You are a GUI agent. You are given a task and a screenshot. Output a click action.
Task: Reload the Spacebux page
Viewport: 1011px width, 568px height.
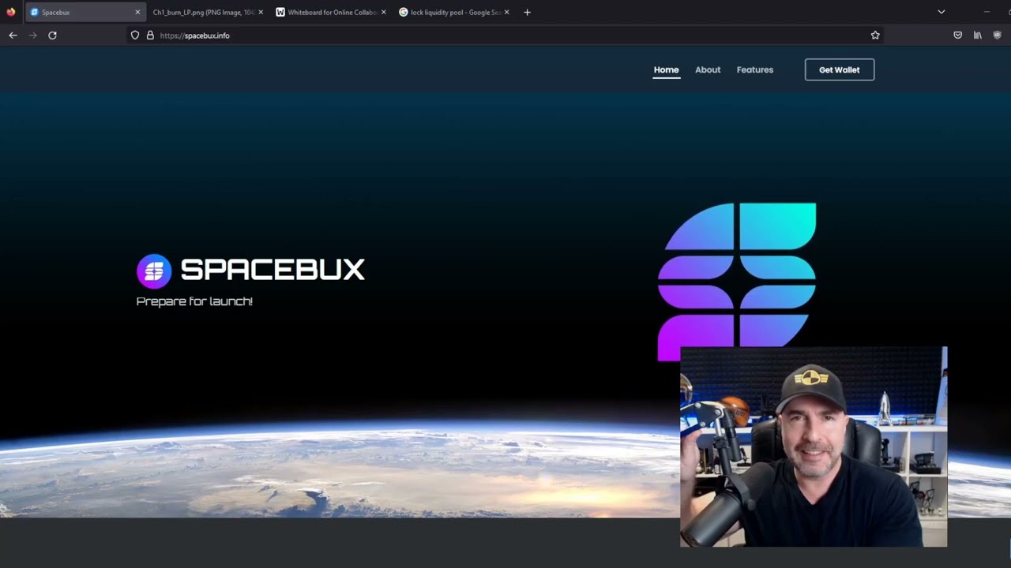click(52, 35)
